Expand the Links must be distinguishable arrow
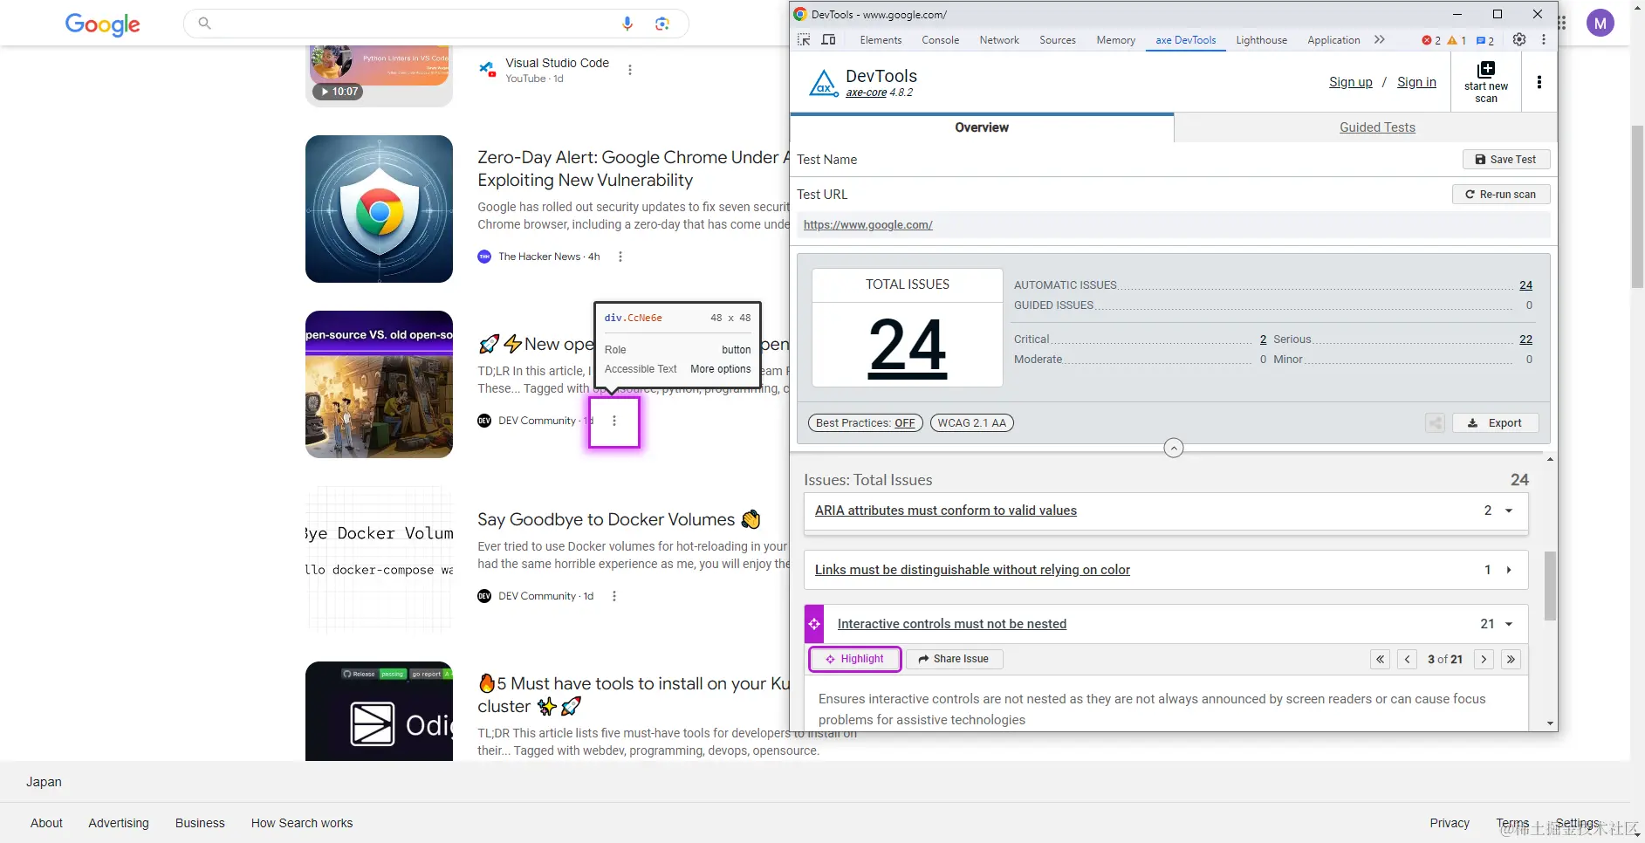 [x=1508, y=570]
